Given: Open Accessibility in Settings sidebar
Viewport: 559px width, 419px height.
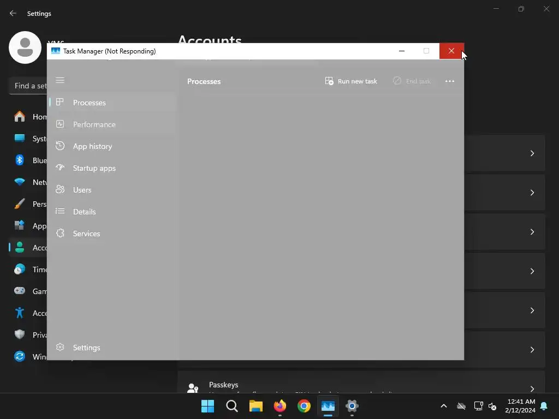Looking at the screenshot, I should (x=28, y=313).
